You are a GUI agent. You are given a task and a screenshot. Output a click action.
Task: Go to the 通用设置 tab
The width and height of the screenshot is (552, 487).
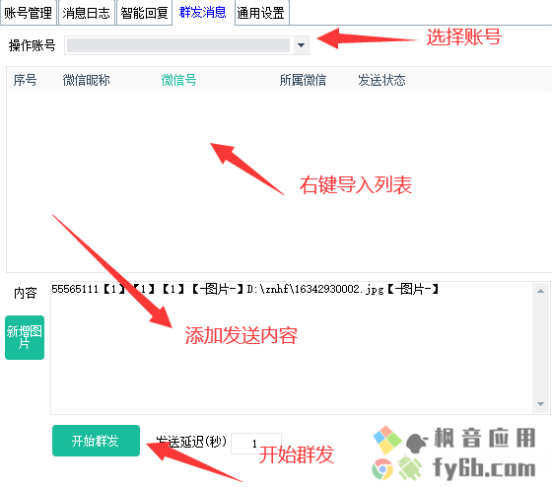click(261, 13)
